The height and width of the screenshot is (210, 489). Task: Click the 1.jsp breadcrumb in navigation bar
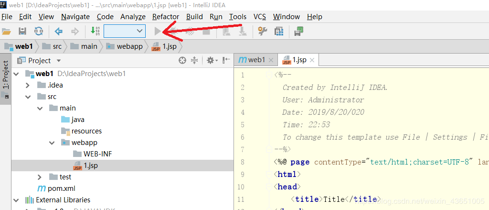click(x=164, y=46)
